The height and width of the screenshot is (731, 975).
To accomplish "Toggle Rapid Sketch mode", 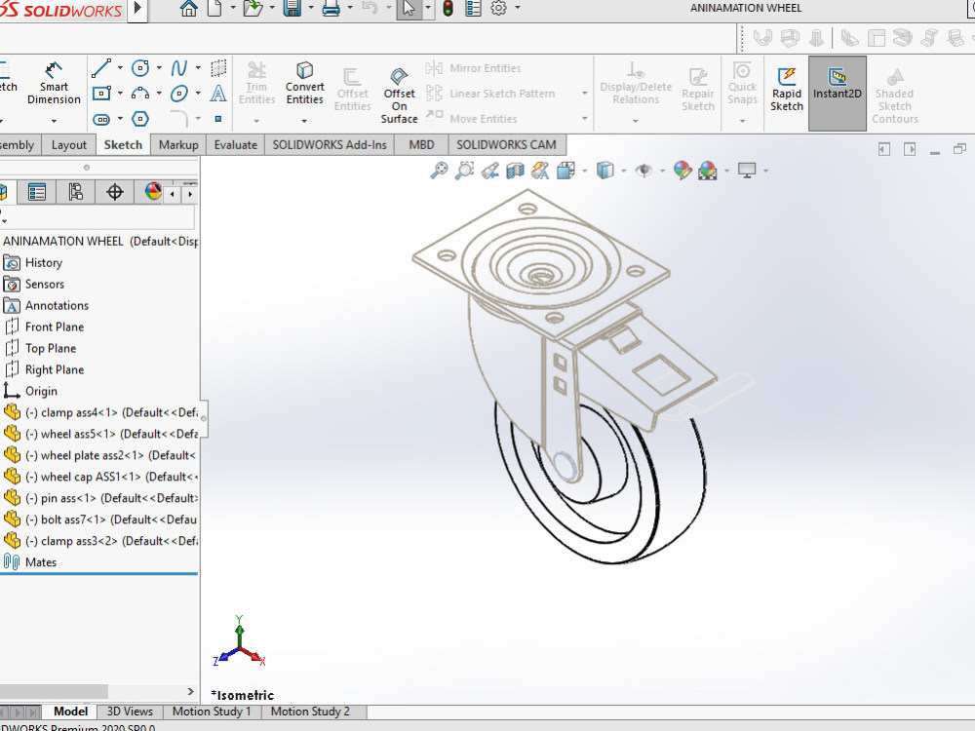I will 786,86.
